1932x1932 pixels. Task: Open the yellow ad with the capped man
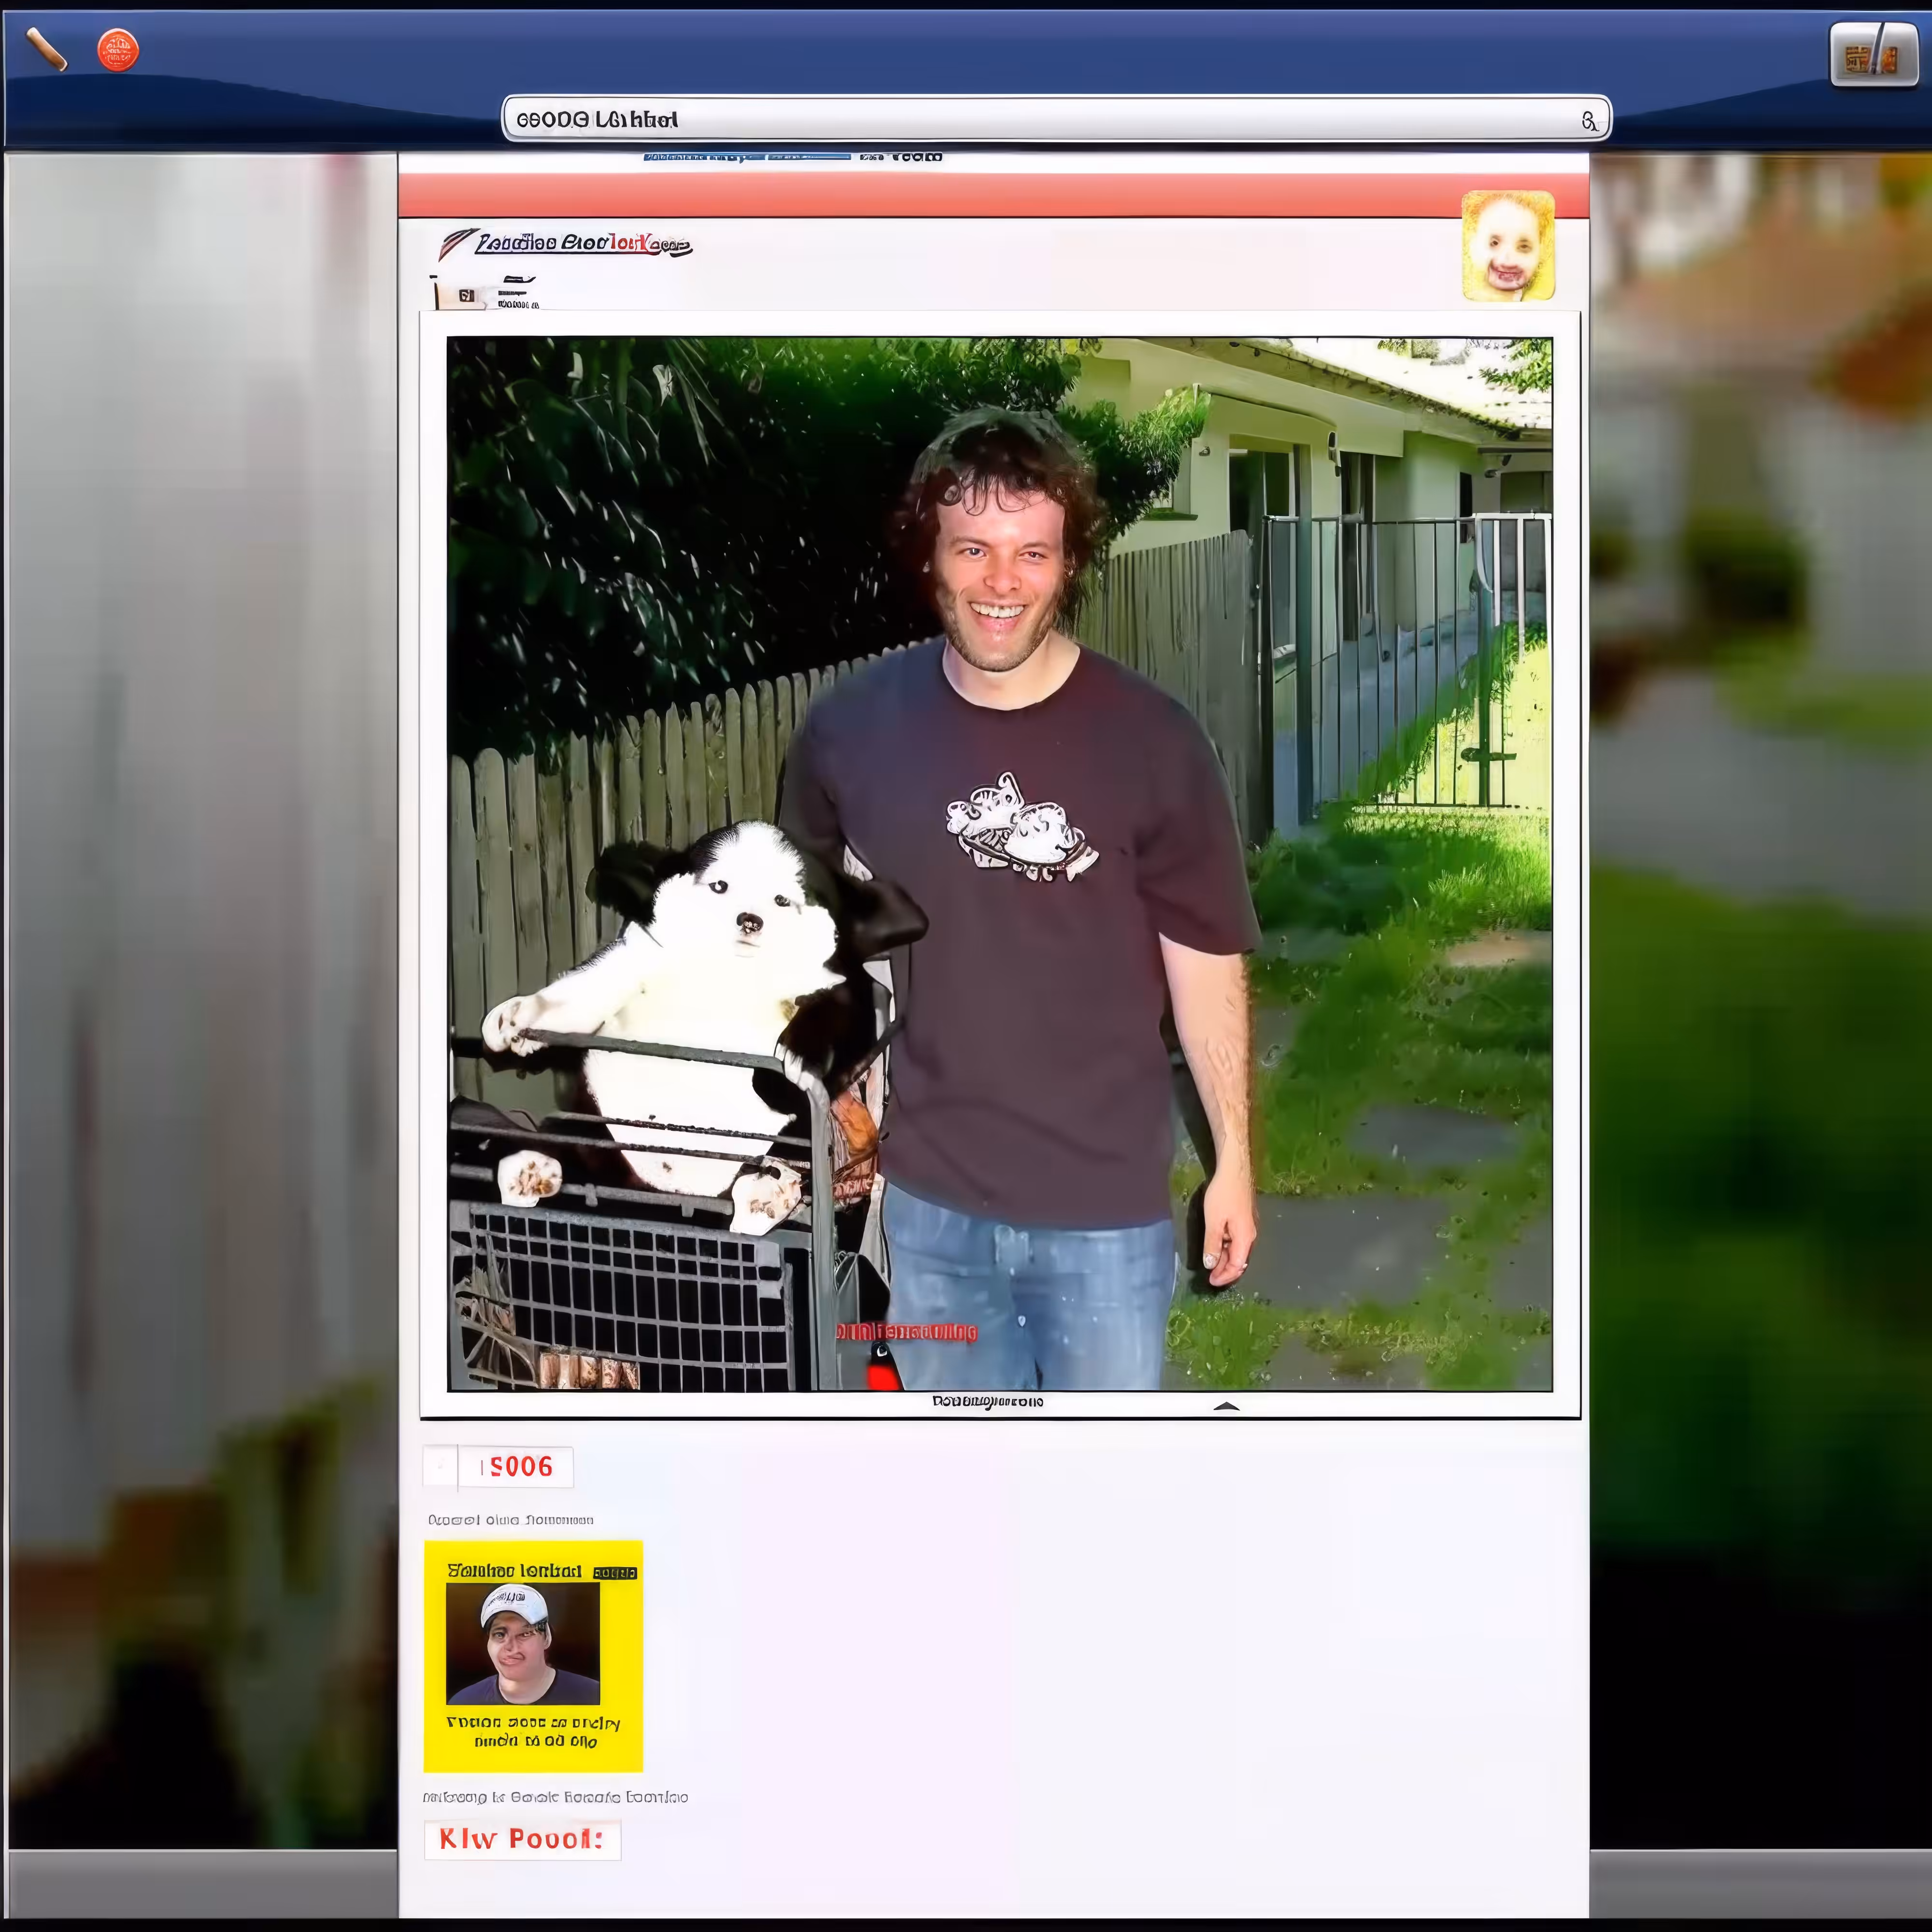(533, 1656)
